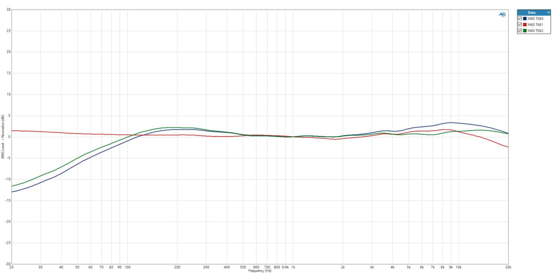Click the -30 label on dB axis
This screenshot has height=273, width=552.
pyautogui.click(x=8, y=264)
